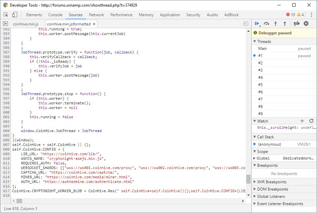Click line number 587 in gutter
The height and width of the screenshot is (213, 317).
coord(6,52)
